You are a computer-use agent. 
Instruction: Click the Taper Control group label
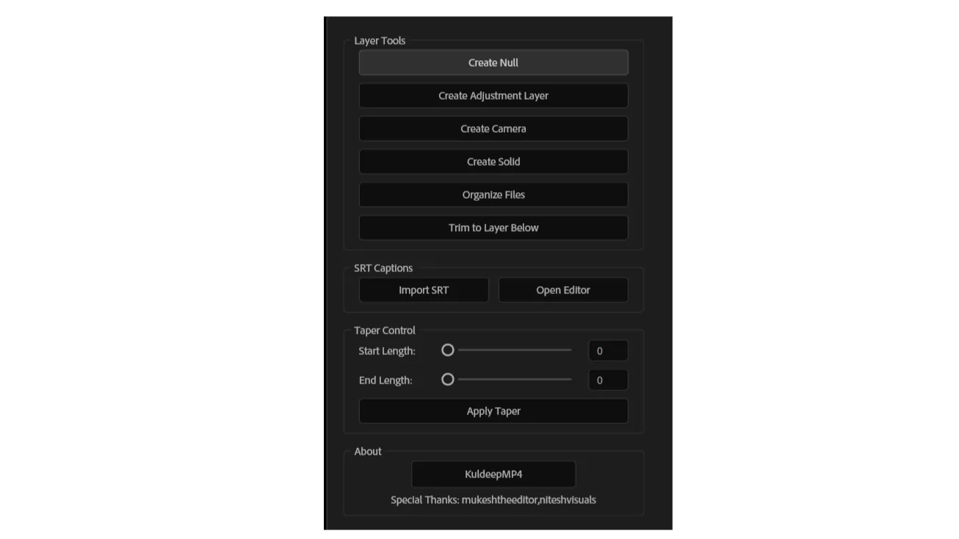pyautogui.click(x=384, y=330)
